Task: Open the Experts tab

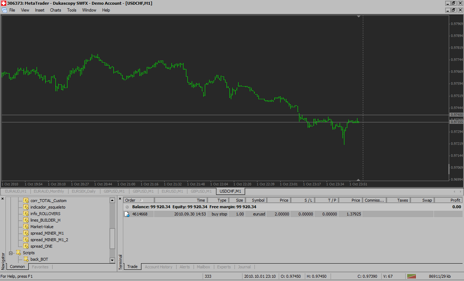Action: [x=224, y=267]
